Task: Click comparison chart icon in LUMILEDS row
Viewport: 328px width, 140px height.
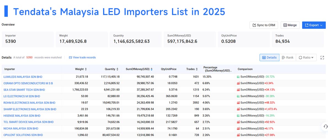Action: tap(238, 77)
